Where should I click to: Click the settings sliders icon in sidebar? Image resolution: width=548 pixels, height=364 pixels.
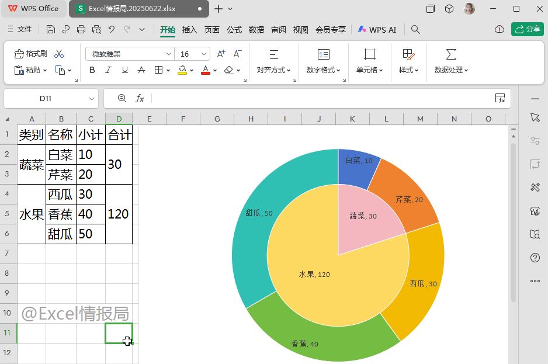535,141
